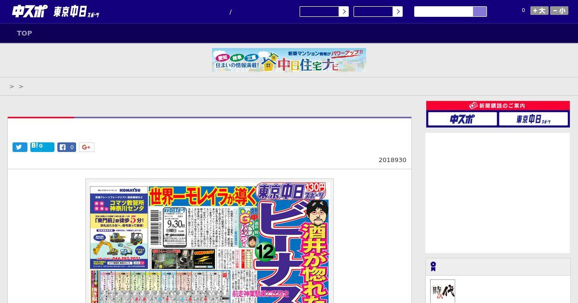Click the article date 2018930
Viewport: 578px width, 303px height.
(x=392, y=160)
